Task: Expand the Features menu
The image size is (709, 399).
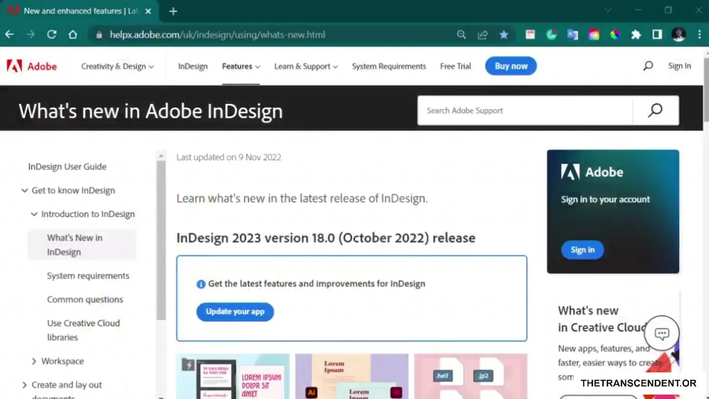Action: (x=241, y=66)
